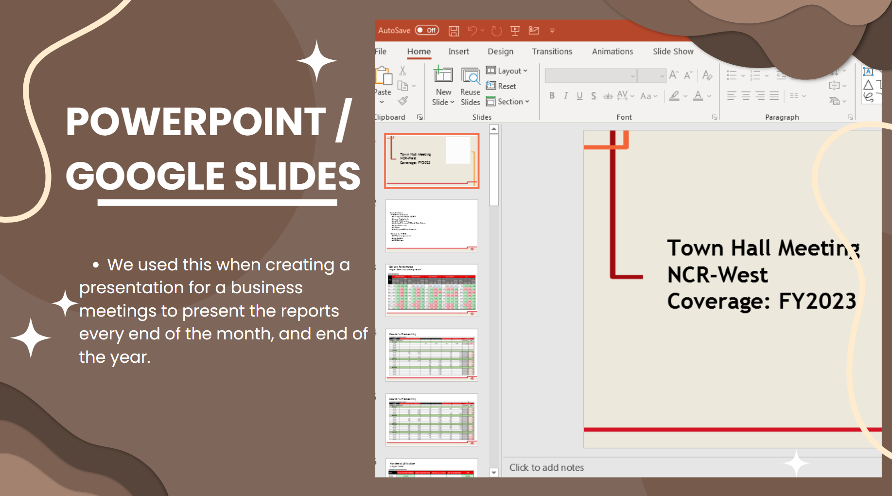This screenshot has height=496, width=892.
Task: Switch to the Design tab
Action: pos(500,52)
